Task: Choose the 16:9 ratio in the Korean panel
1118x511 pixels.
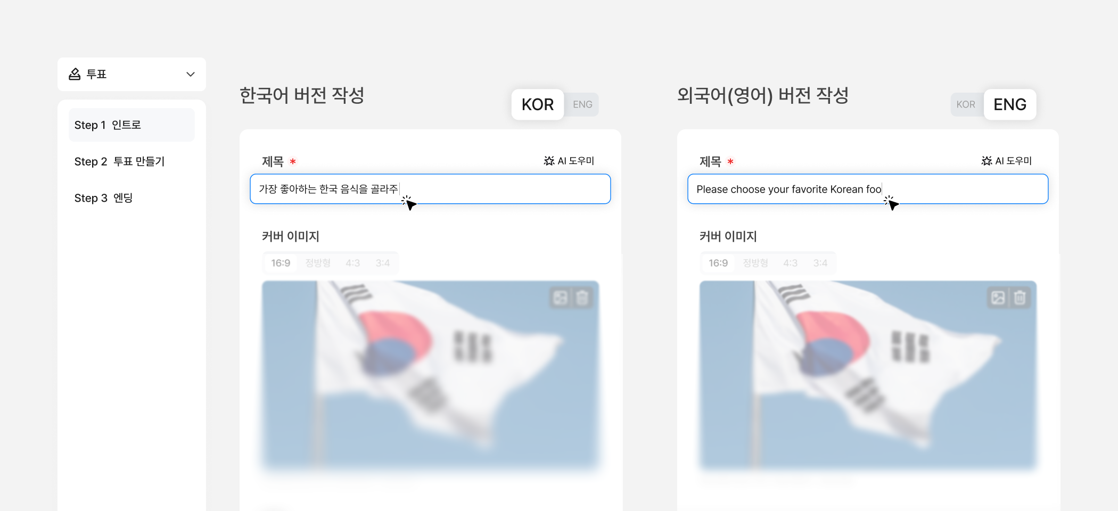Action: tap(281, 263)
